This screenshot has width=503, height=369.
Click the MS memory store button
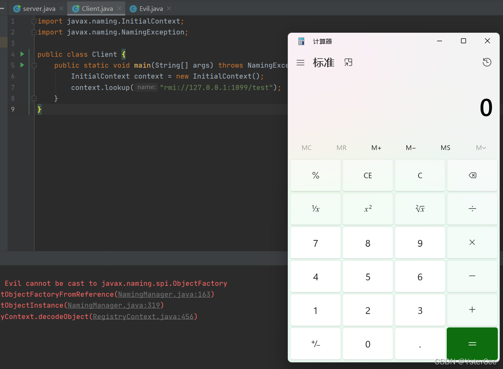445,148
